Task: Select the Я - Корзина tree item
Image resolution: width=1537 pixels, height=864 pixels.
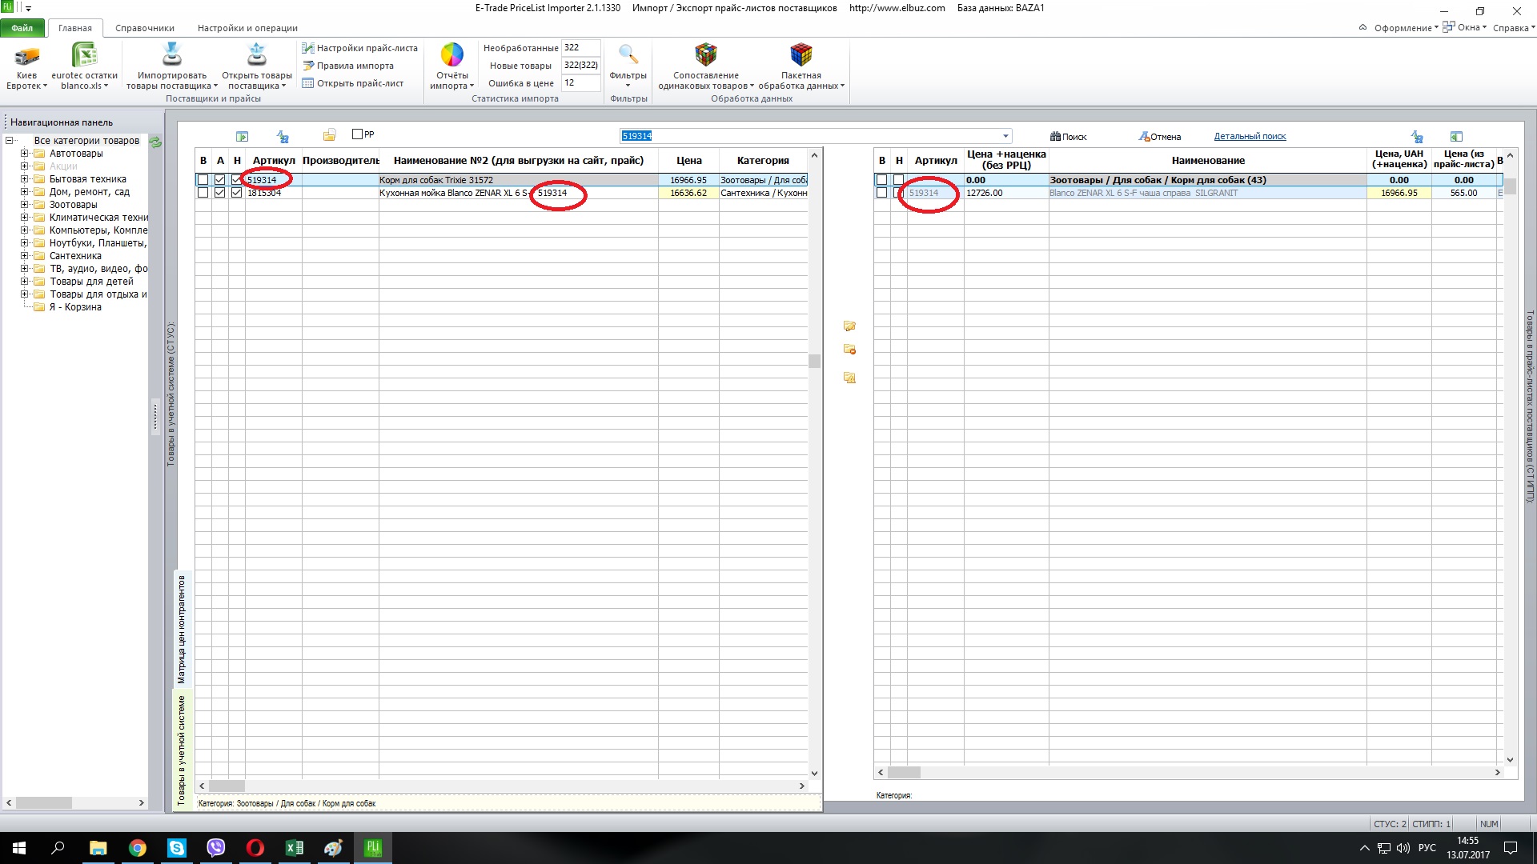Action: (75, 307)
